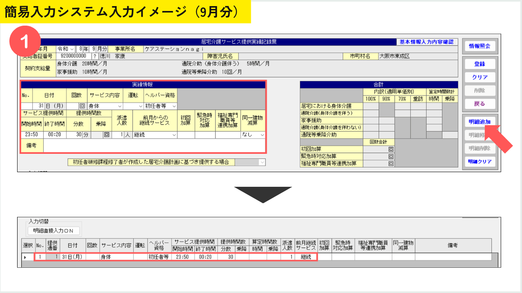Click the 情報照会 button
This screenshot has height=293, width=522.
[x=479, y=46]
